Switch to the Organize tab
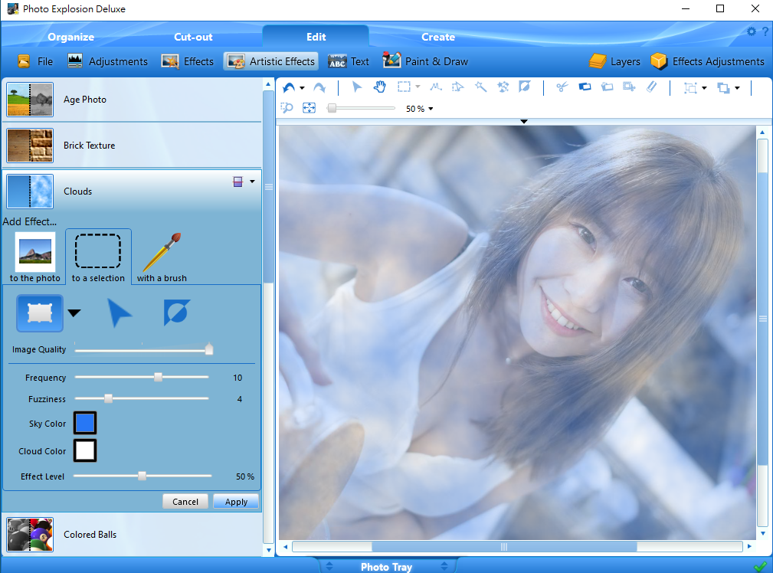 coord(70,36)
